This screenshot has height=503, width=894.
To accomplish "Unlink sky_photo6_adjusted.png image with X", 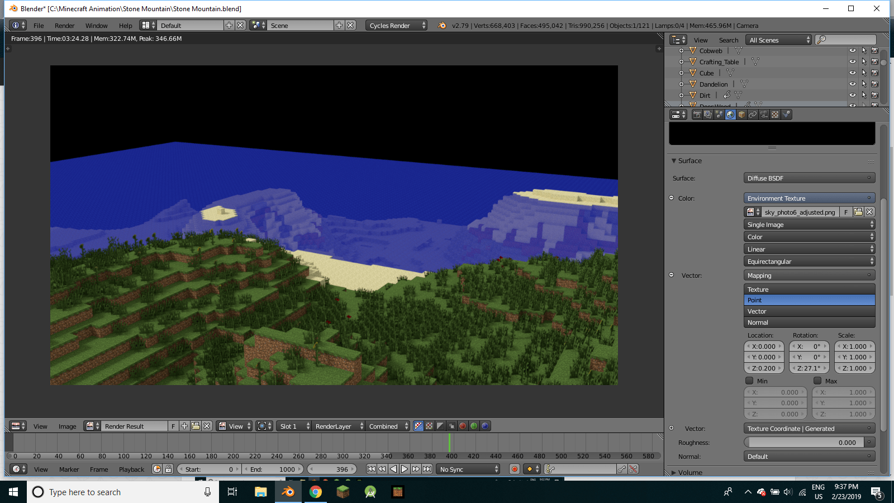I will point(869,212).
